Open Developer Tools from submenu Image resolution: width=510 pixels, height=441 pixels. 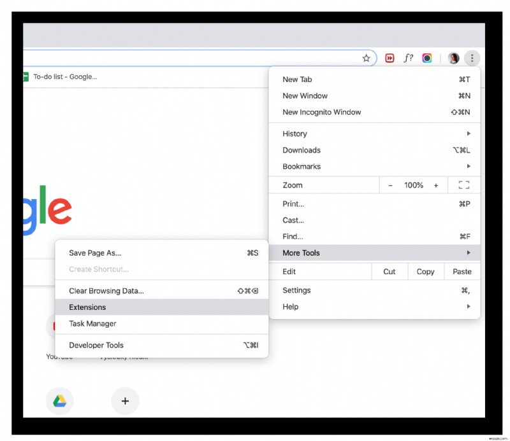(162, 345)
